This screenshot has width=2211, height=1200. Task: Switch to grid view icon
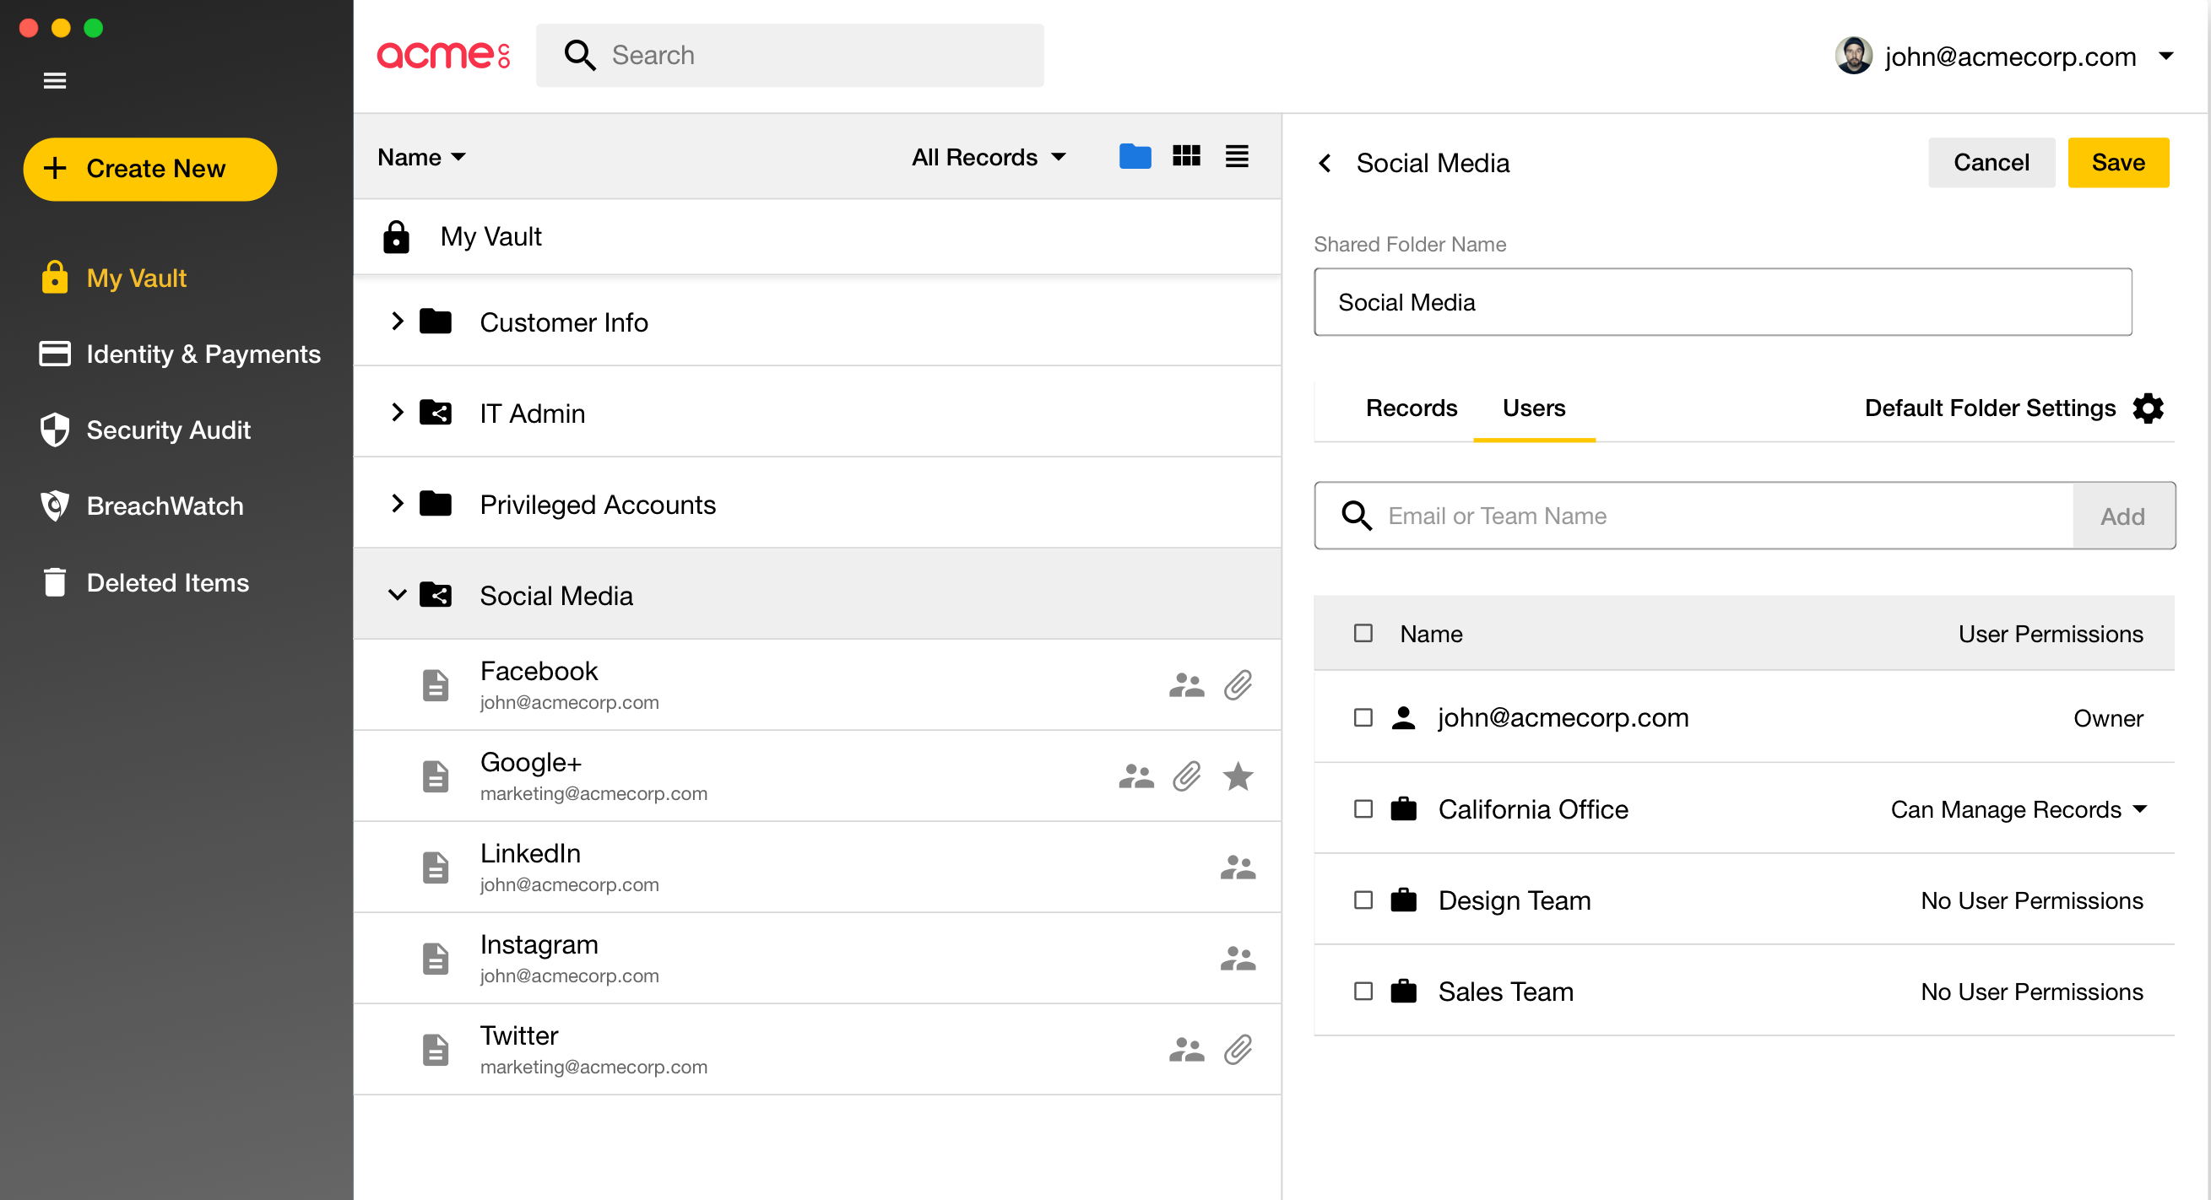(x=1186, y=156)
